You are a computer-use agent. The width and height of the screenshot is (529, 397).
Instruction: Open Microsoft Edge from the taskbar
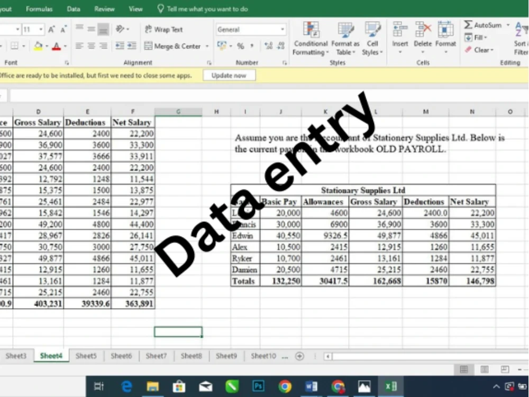(x=126, y=386)
